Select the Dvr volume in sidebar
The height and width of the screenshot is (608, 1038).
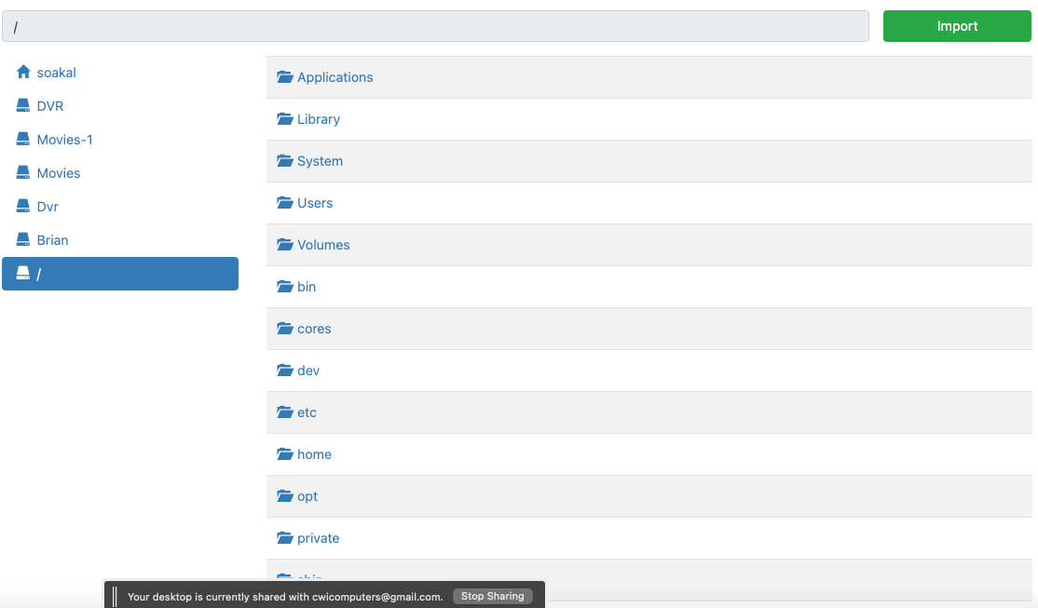(x=48, y=207)
